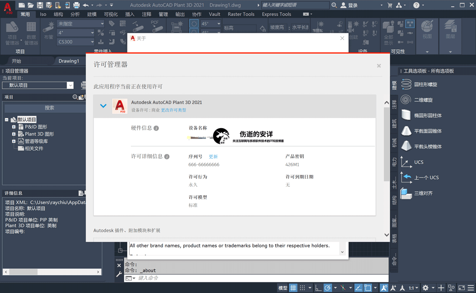The height and width of the screenshot is (293, 476).
Task: Collapse the Autodesk AutoCAD Plant 3D 2021 license chevron
Action: pos(103,106)
